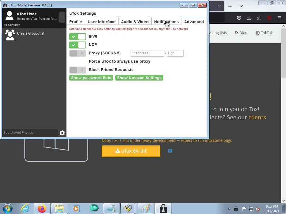Enable the Proxy (SOCKS 5) switch
Image resolution: width=286 pixels, height=214 pixels.
(x=78, y=53)
